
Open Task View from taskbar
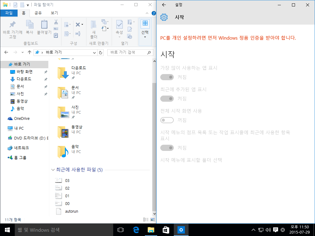121,230
